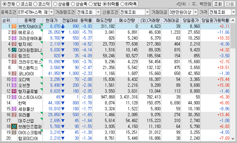This screenshot has height=143, width=237.
Task: Sort by the 현재가 column header
Action: coord(52,20)
